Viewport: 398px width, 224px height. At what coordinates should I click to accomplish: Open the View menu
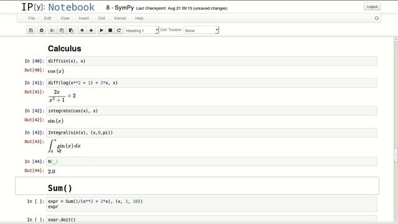[65, 18]
